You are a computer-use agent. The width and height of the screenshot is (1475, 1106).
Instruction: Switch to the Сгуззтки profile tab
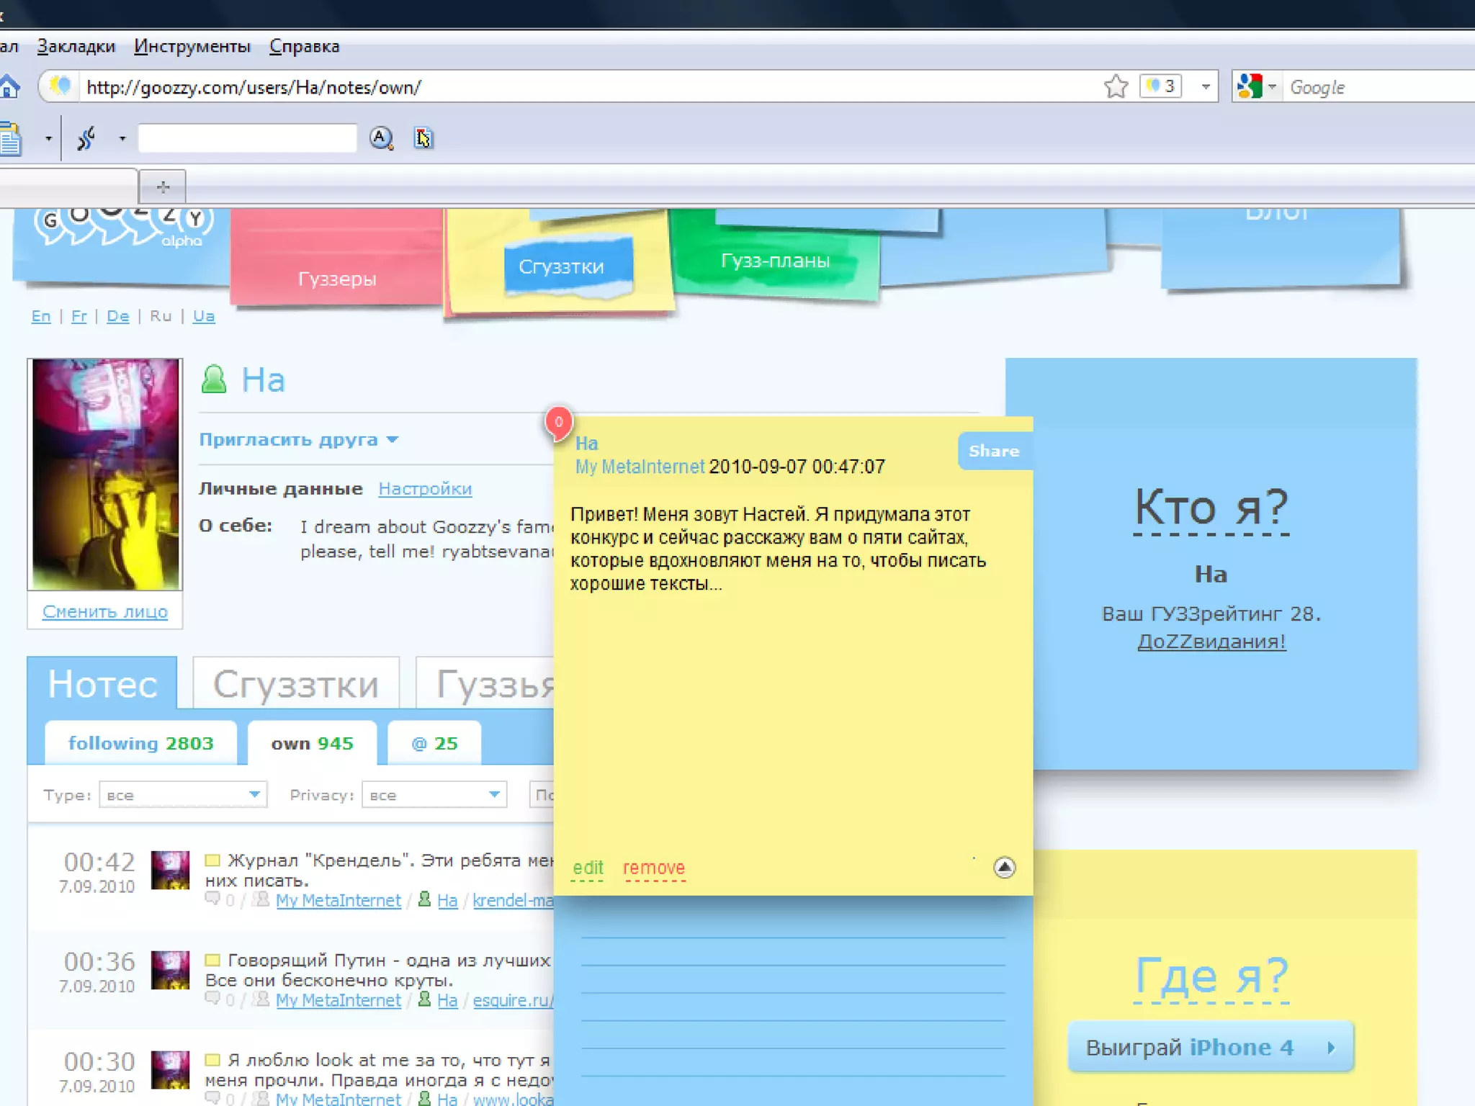click(x=296, y=684)
